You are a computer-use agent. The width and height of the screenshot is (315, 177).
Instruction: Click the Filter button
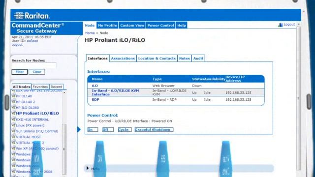[x=20, y=72]
